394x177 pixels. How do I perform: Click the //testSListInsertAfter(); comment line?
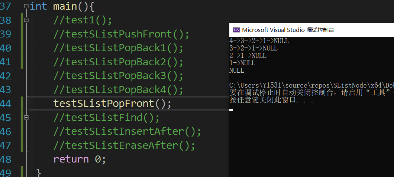[127, 131]
